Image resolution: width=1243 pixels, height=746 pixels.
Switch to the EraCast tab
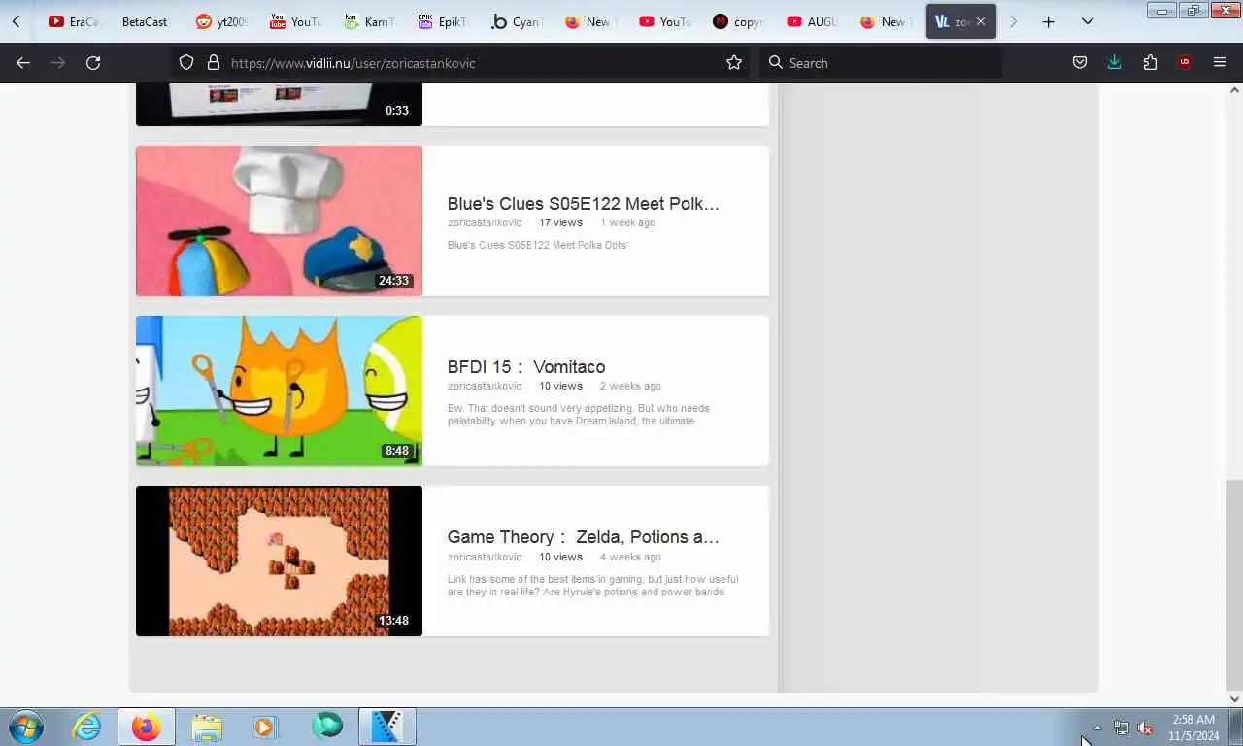(74, 21)
